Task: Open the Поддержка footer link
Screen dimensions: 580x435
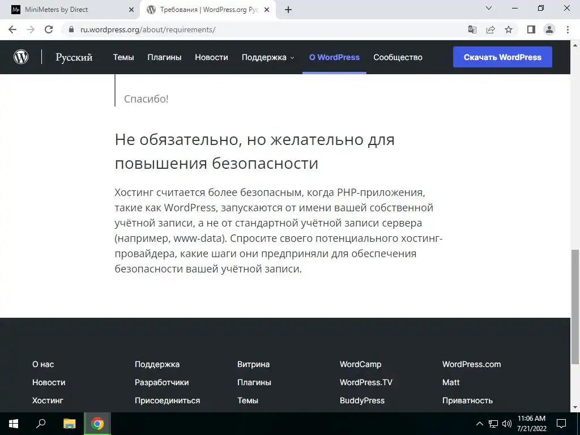Action: [157, 364]
